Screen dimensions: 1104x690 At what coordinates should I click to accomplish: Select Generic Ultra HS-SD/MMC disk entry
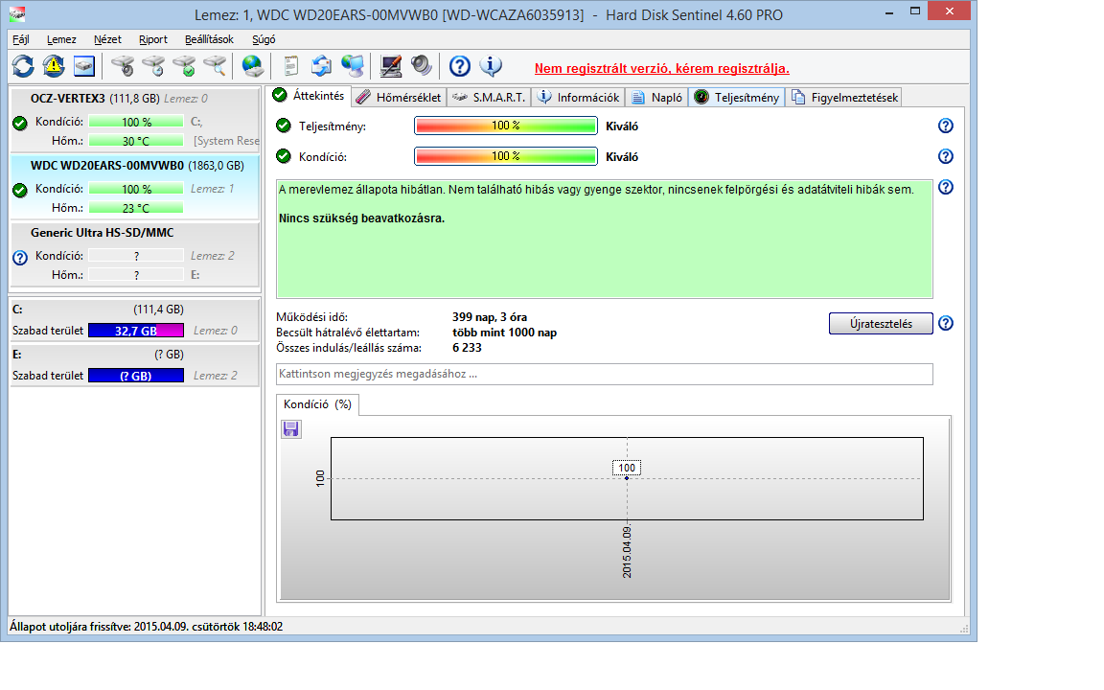134,253
